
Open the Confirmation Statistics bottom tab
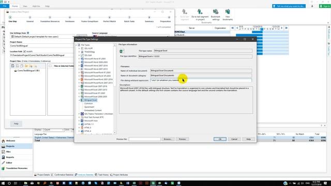(62, 175)
